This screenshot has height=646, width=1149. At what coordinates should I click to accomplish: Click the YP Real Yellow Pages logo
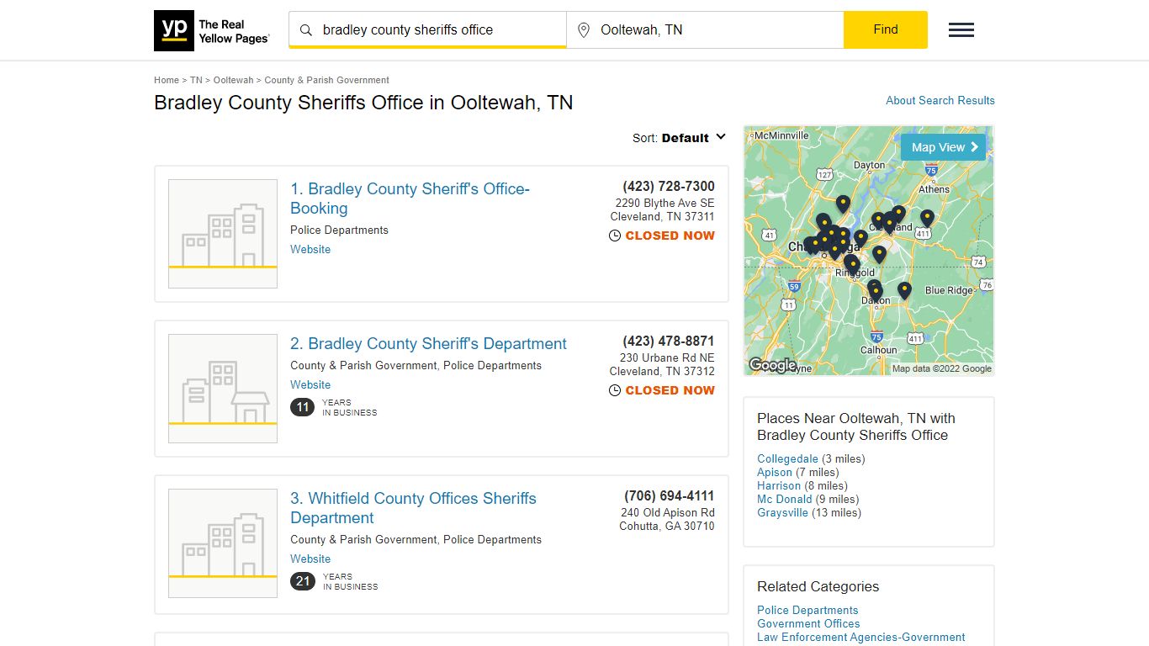tap(212, 30)
